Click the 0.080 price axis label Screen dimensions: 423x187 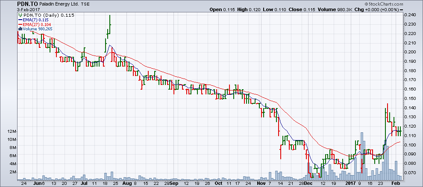(x=411, y=164)
